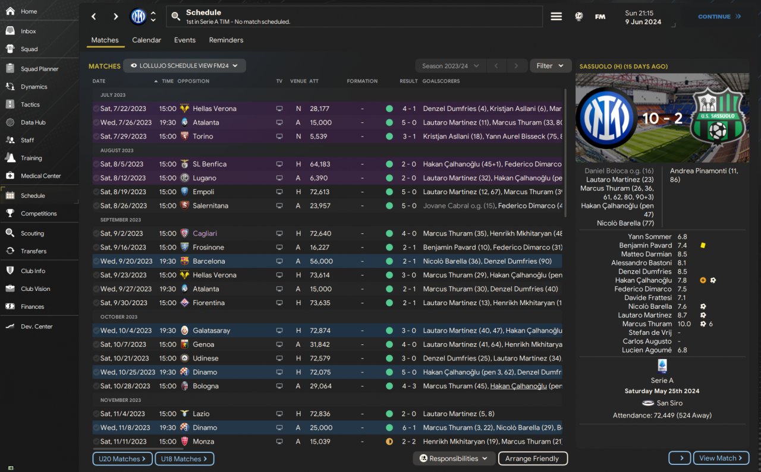The image size is (761, 472).
Task: Click the search field showing Schedule
Action: [x=354, y=17]
